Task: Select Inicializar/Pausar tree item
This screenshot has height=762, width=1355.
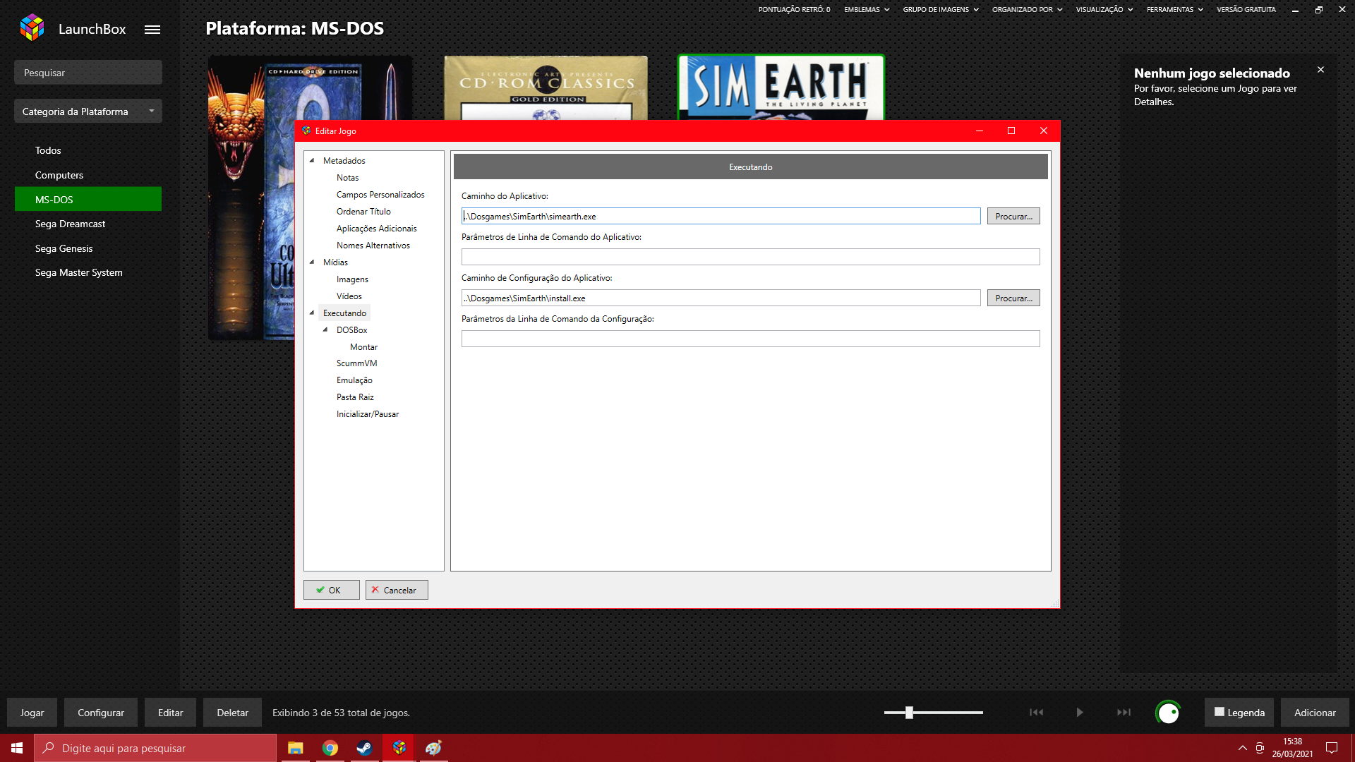Action: (x=367, y=414)
